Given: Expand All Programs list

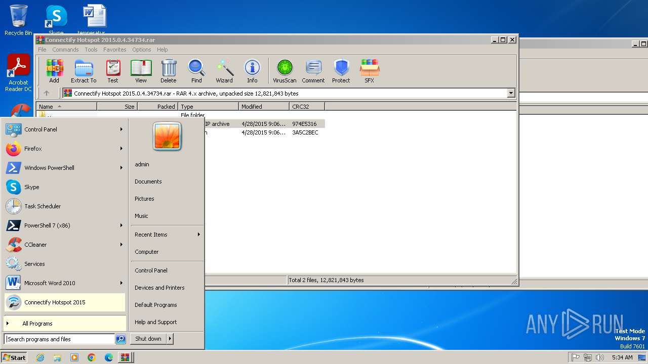Looking at the screenshot, I should 64,324.
